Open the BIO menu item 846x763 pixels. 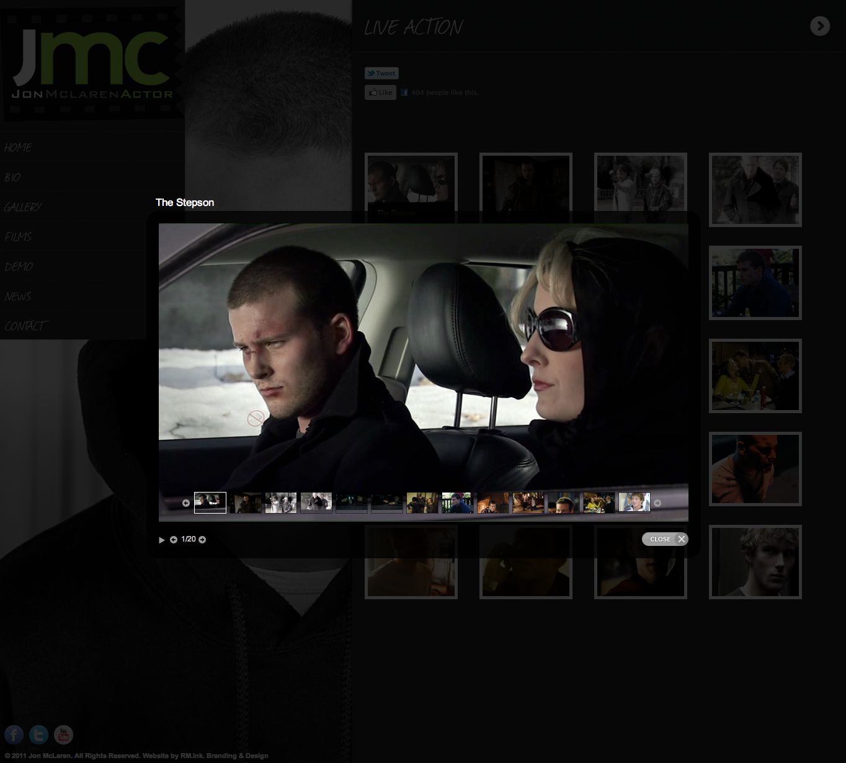pos(12,177)
